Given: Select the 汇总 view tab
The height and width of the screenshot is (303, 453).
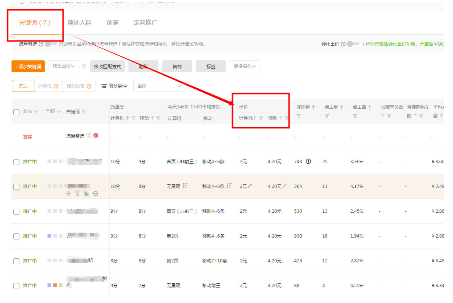Looking at the screenshot, I should click(x=23, y=86).
